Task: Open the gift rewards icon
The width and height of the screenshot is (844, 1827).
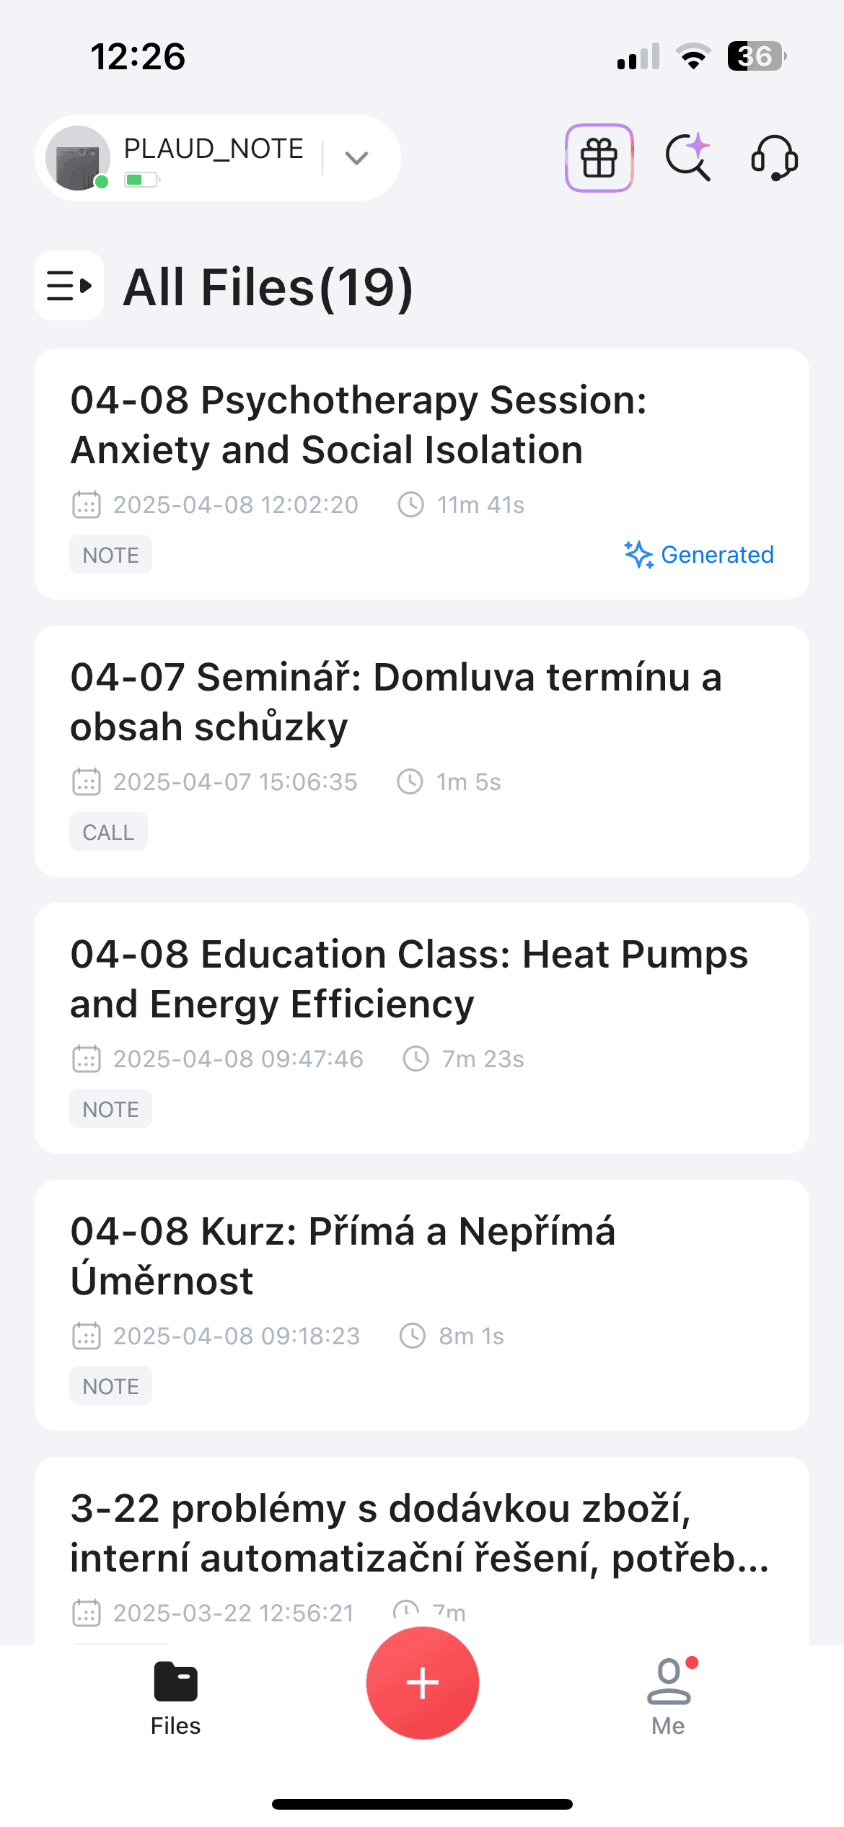Action: pos(599,158)
